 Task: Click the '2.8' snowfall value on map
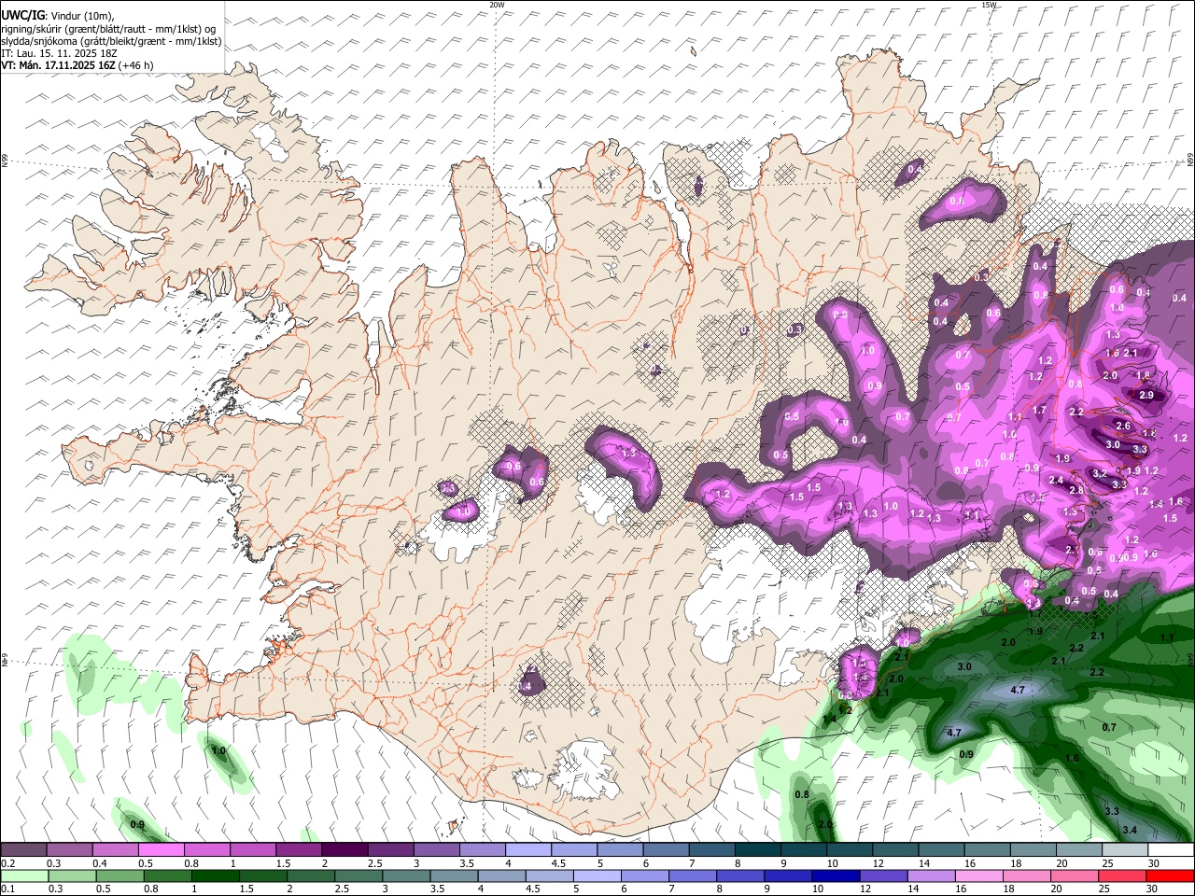[1076, 490]
